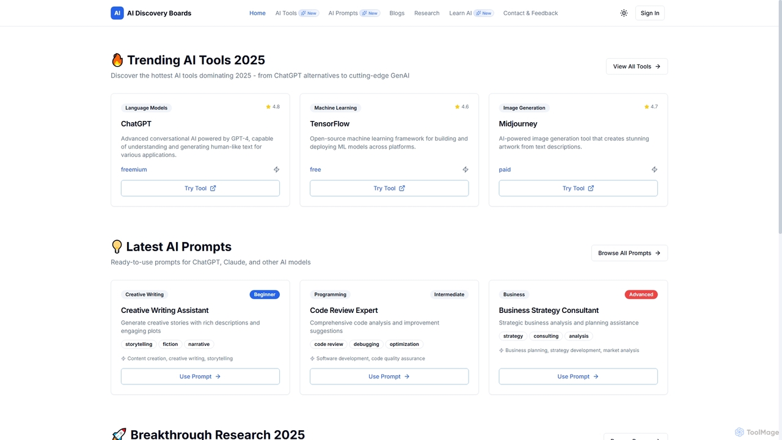Open the Creative Writing Assistant title
This screenshot has width=782, height=440.
click(x=165, y=310)
